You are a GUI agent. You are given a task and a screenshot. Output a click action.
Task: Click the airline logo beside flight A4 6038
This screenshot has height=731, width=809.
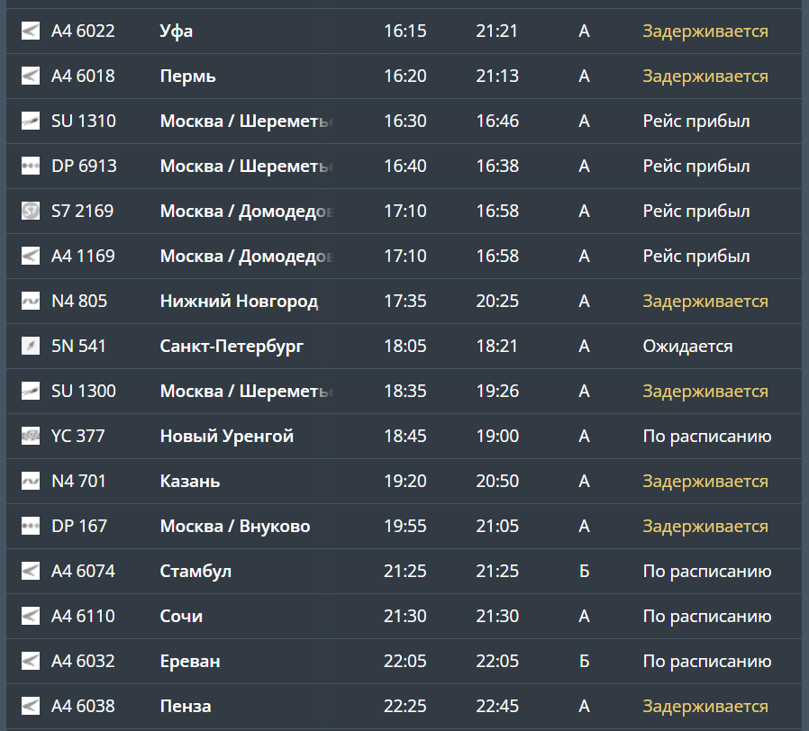click(x=31, y=707)
